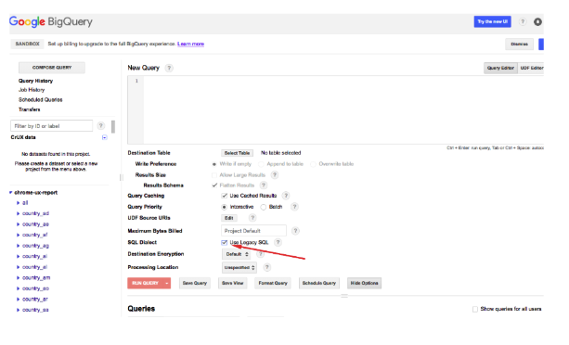
Task: Open Job History
Action: click(x=32, y=90)
